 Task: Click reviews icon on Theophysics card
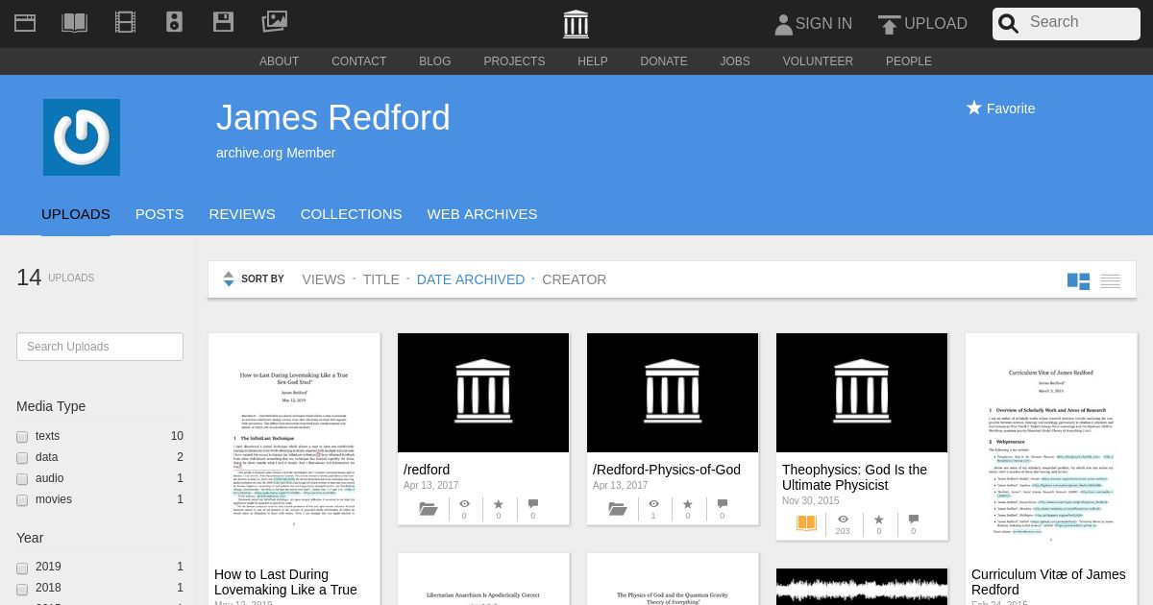pyautogui.click(x=913, y=520)
